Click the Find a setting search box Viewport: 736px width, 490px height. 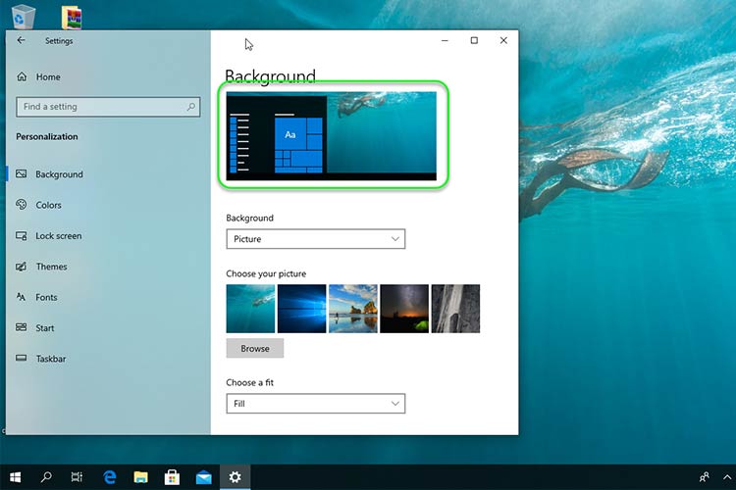pos(108,107)
